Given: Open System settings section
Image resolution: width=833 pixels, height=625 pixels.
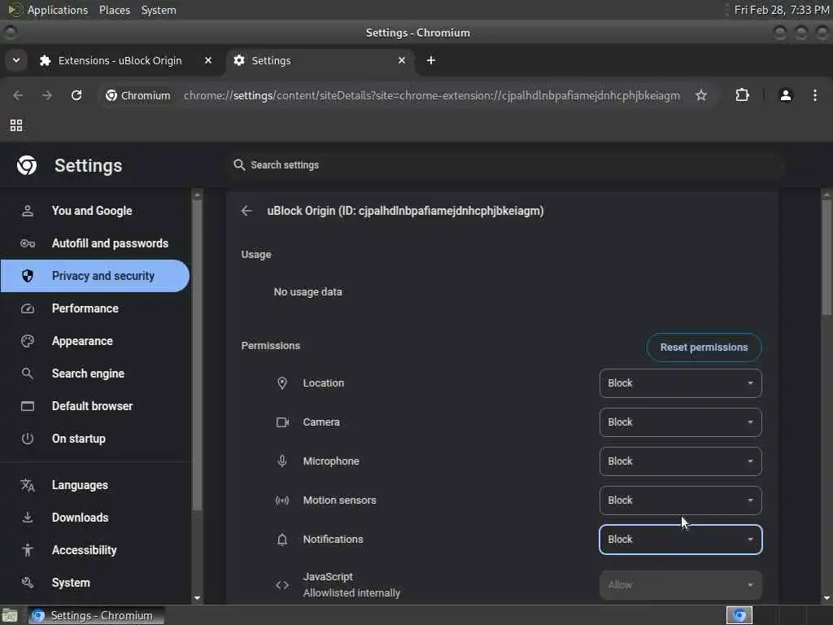Looking at the screenshot, I should pos(94,583).
